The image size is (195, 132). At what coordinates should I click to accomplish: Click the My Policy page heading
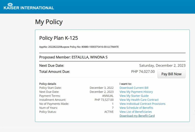49,22
